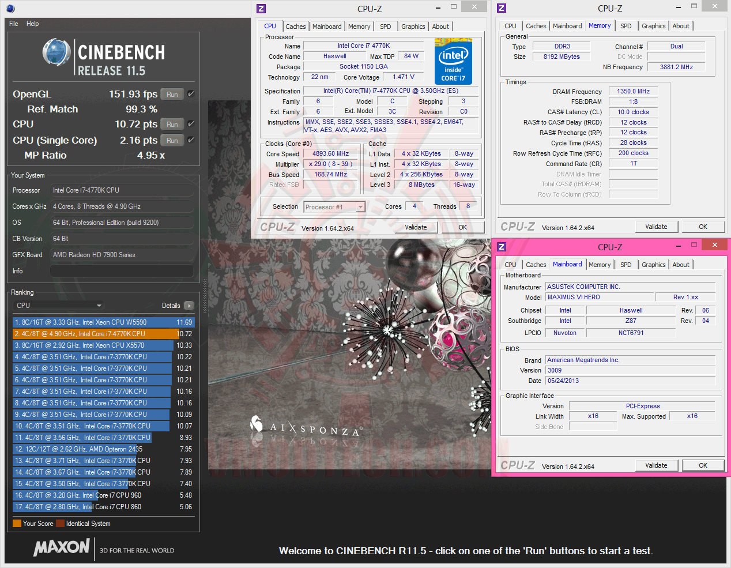Open the Help menu in Cinebench
Viewport: 731px width, 568px height.
pyautogui.click(x=33, y=24)
